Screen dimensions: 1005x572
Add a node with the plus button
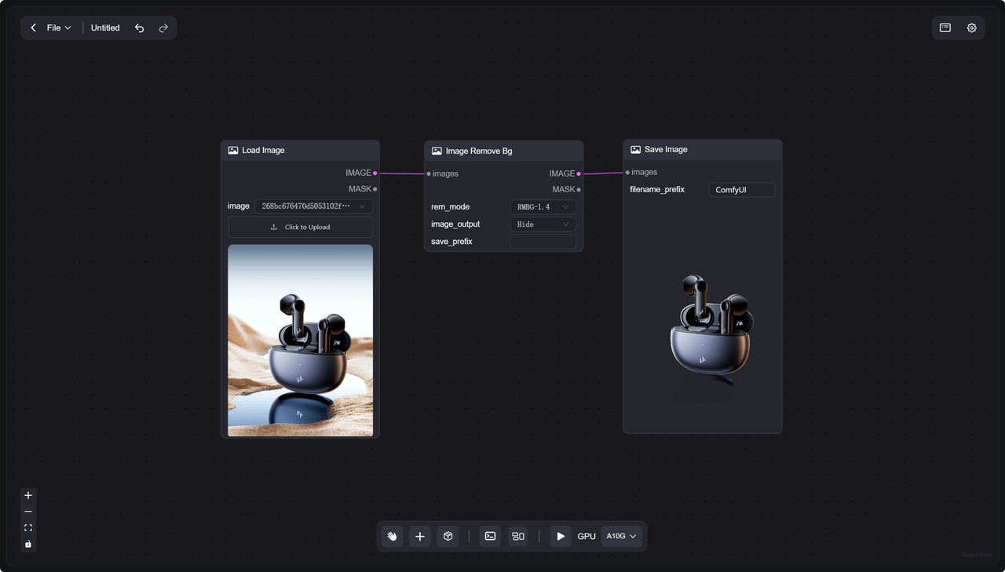(x=420, y=537)
